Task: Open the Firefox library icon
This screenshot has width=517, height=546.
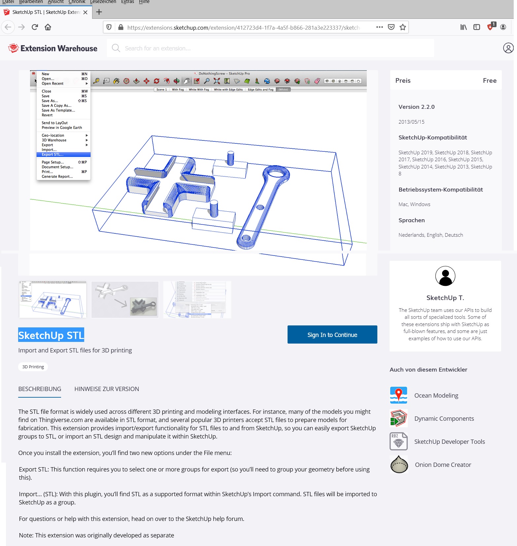Action: pos(464,27)
